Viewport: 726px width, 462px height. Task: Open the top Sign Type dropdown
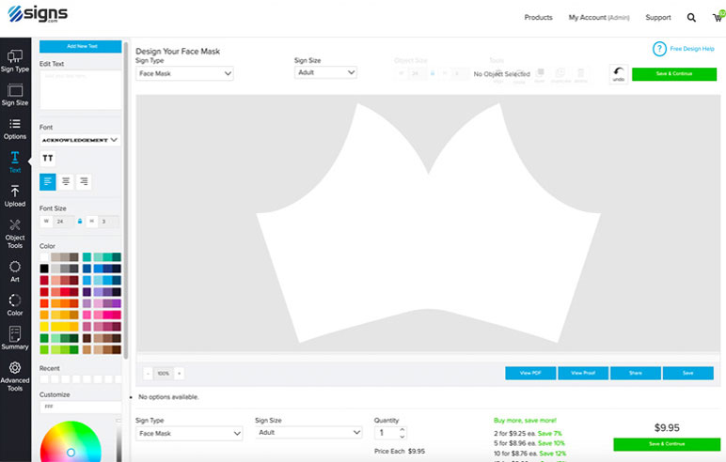184,73
